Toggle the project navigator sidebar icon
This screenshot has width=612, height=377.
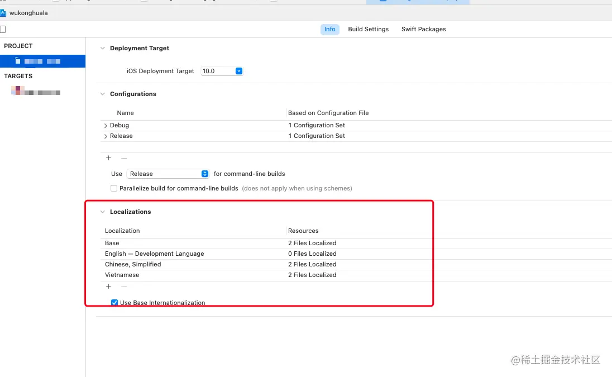[3, 29]
